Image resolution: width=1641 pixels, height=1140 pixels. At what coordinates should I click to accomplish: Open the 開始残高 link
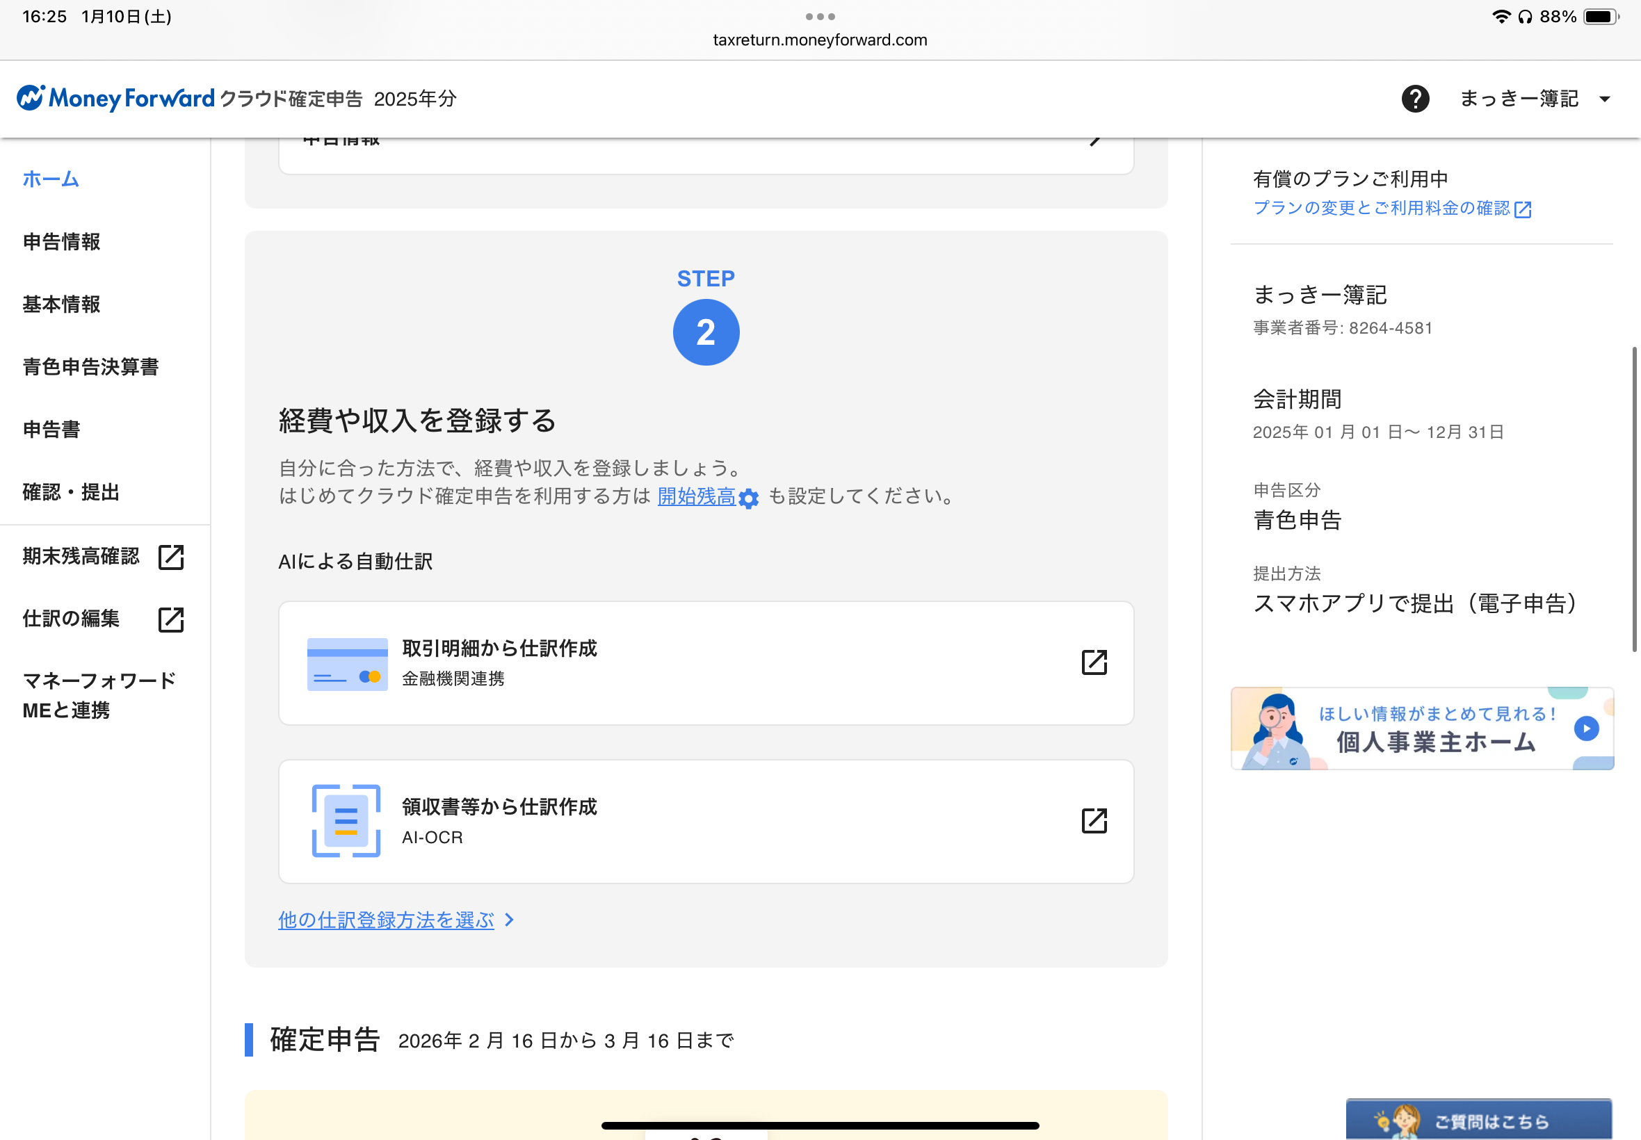click(696, 496)
